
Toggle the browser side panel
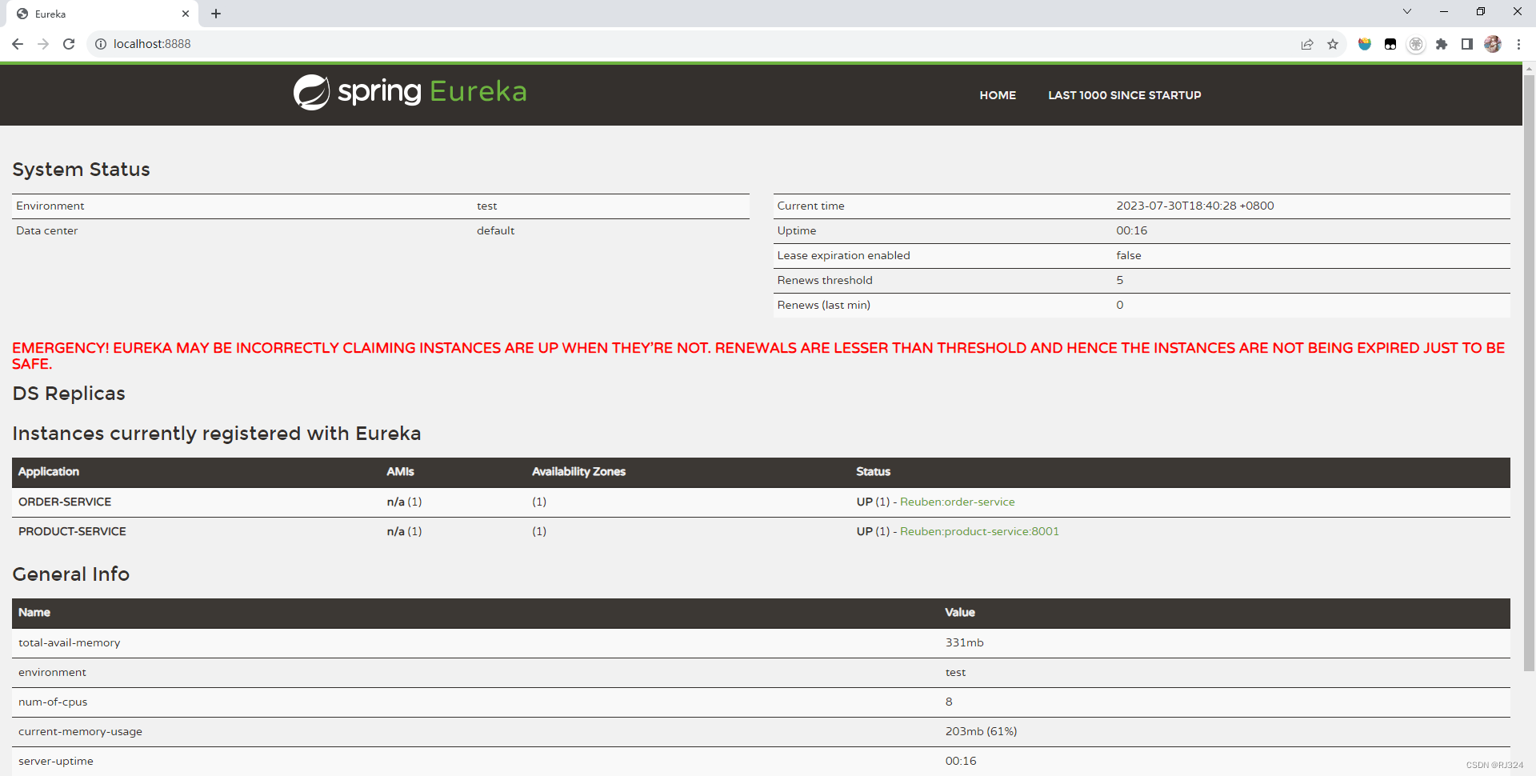click(x=1467, y=44)
